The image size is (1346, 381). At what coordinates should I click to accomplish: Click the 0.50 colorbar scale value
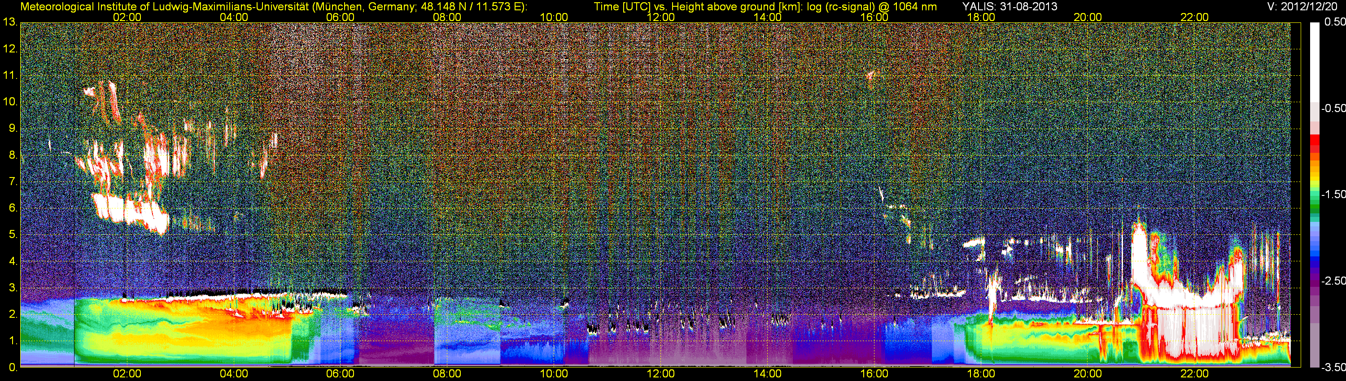pos(1335,22)
